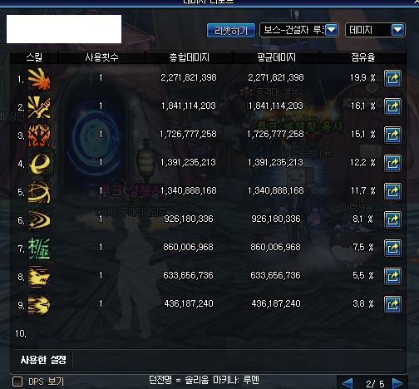The width and height of the screenshot is (419, 389).
Task: Click the green skill icon in row 7
Action: pos(39,249)
